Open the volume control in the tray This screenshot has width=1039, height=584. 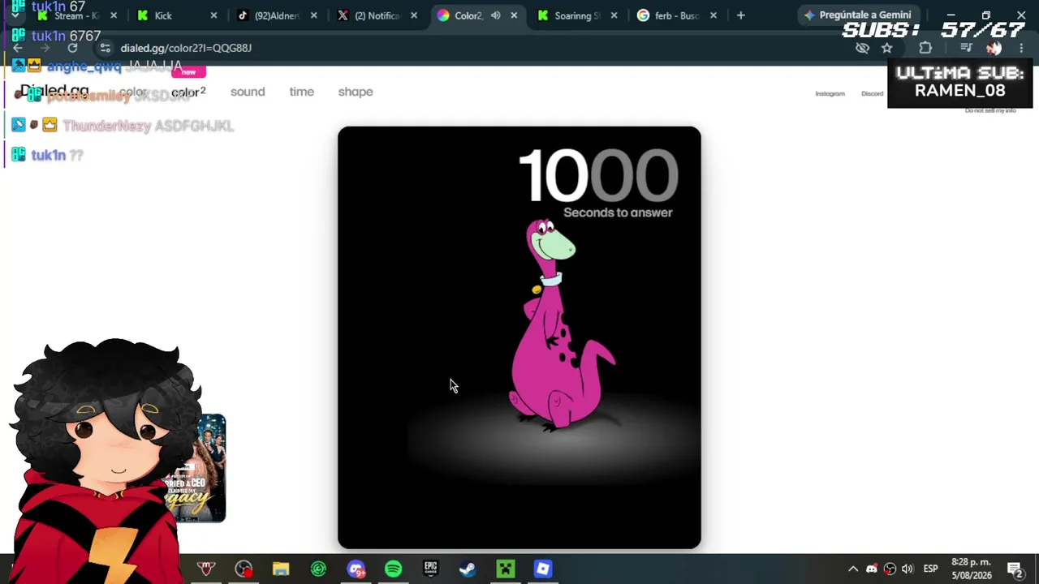click(x=908, y=569)
